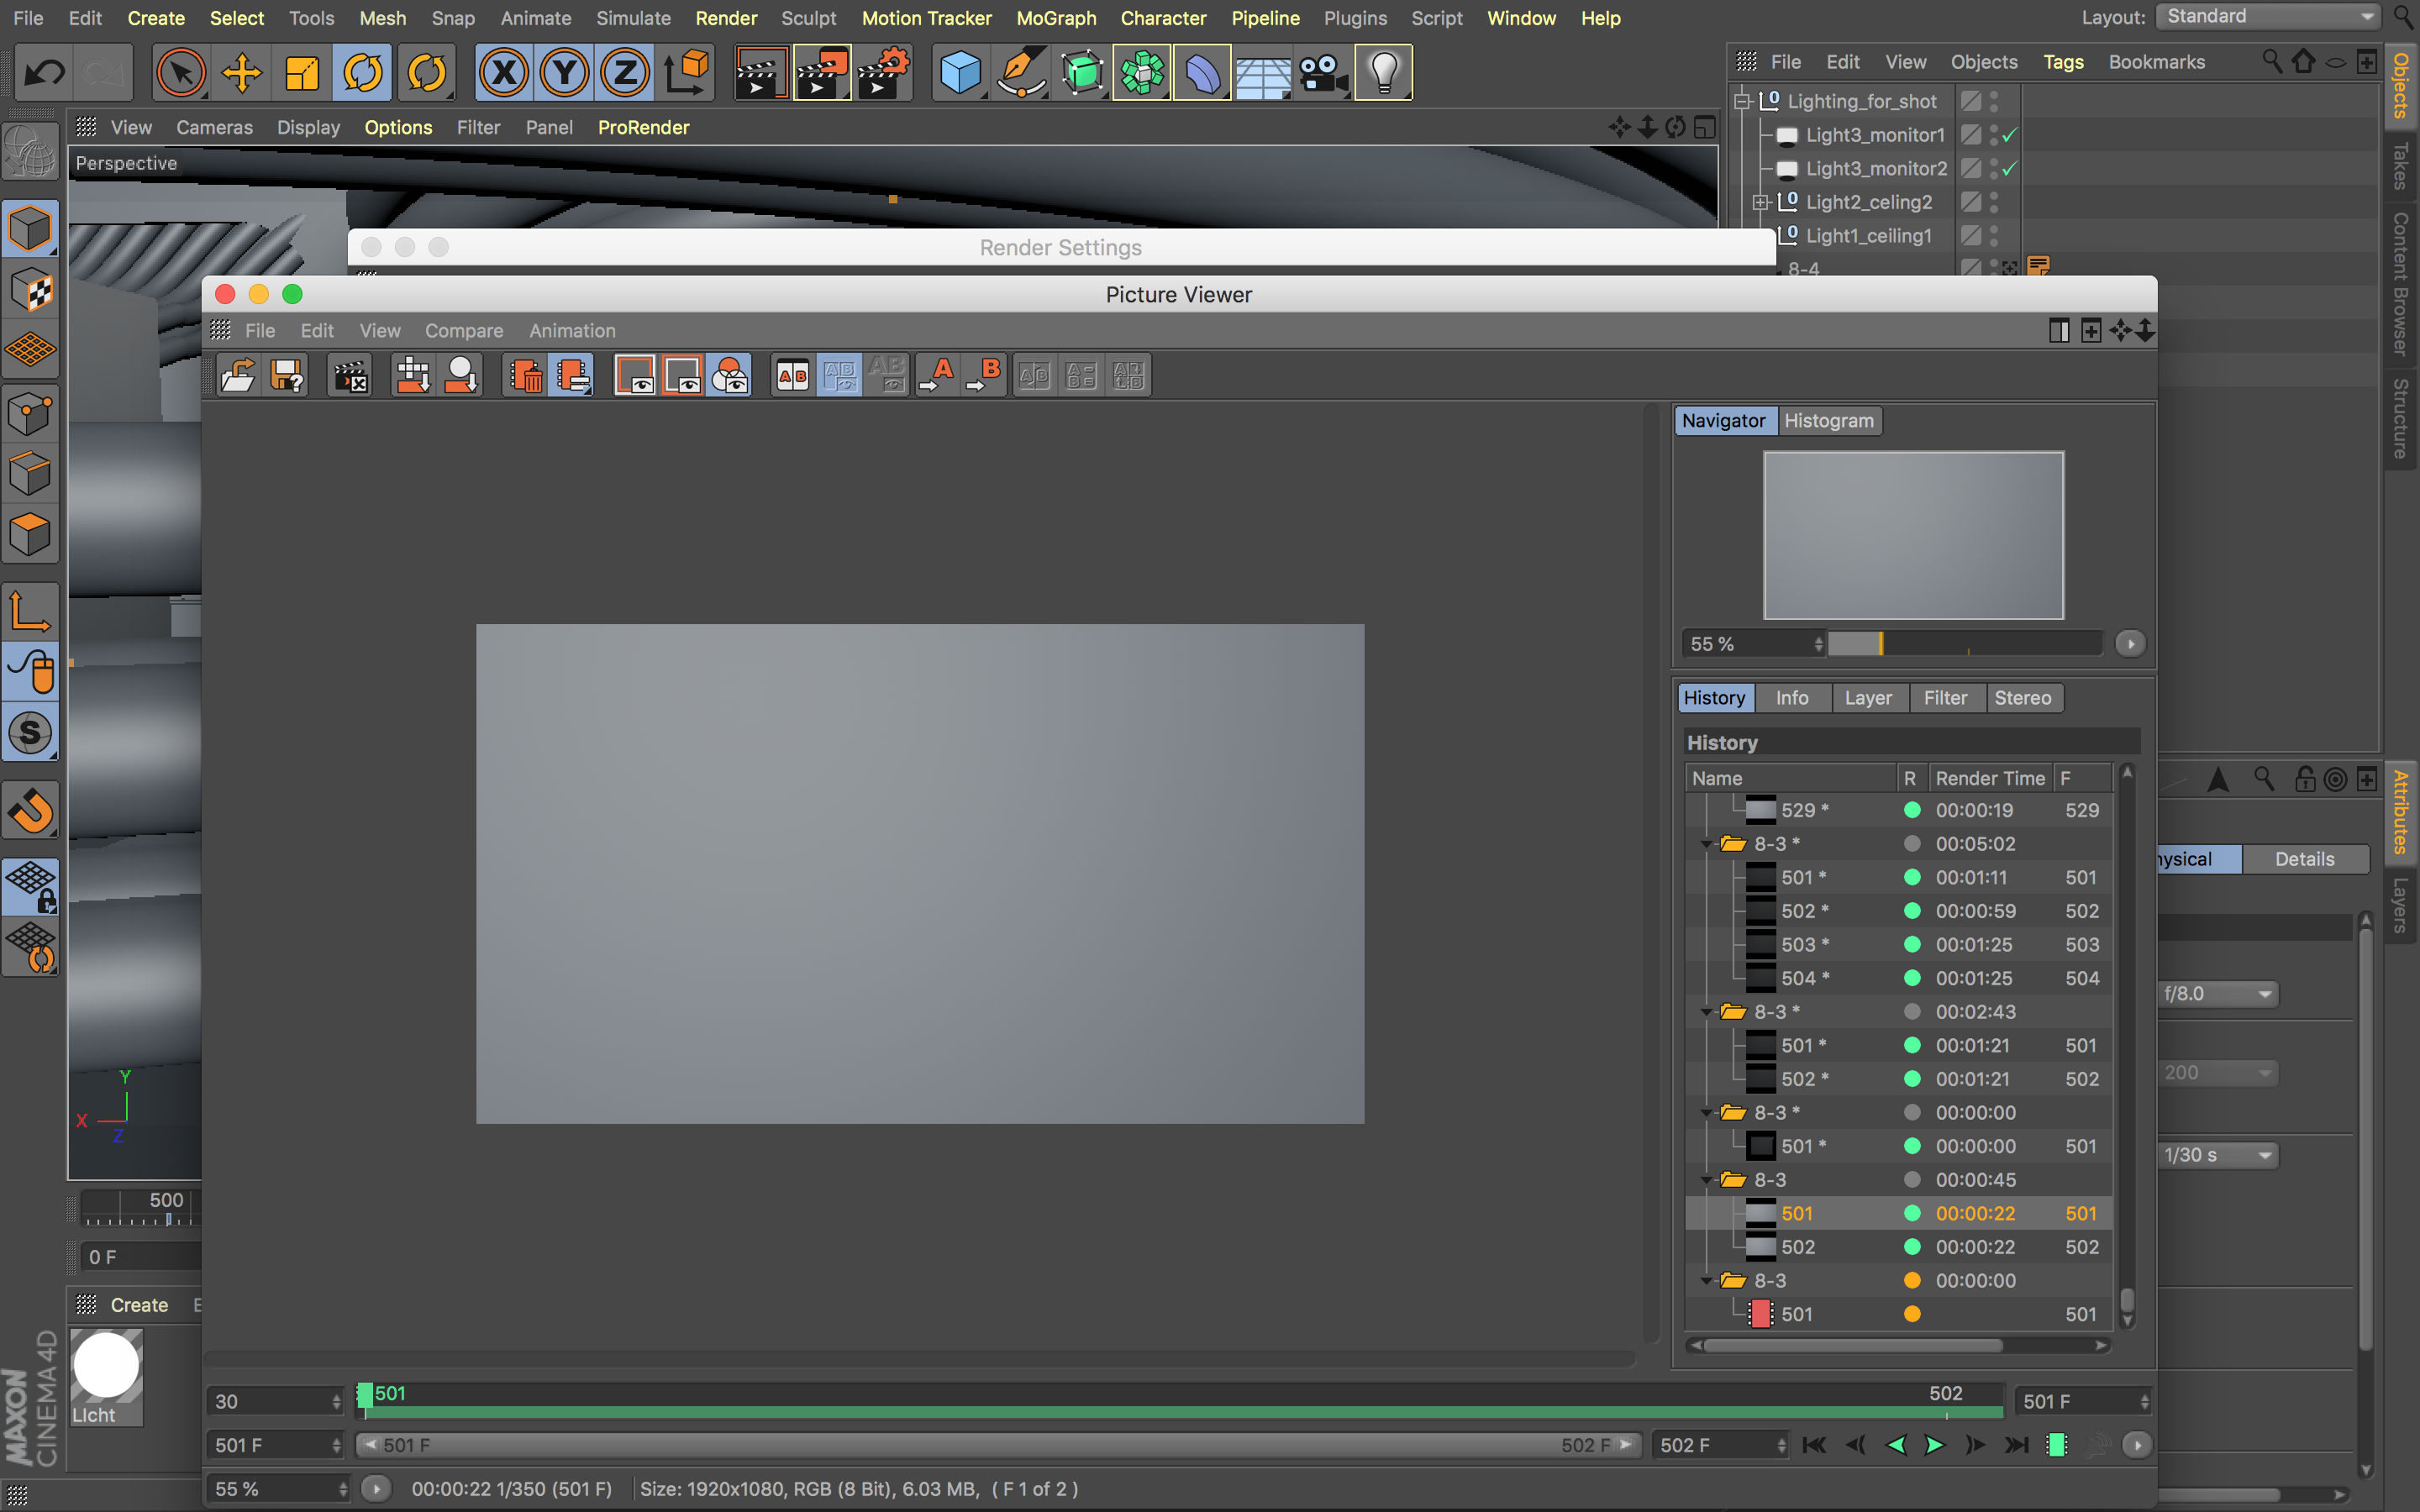Click Play forward in Picture Viewer
The image size is (2420, 1512).
tap(1935, 1446)
